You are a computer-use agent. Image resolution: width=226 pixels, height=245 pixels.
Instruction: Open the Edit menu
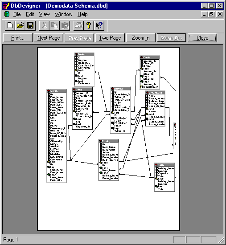click(30, 14)
